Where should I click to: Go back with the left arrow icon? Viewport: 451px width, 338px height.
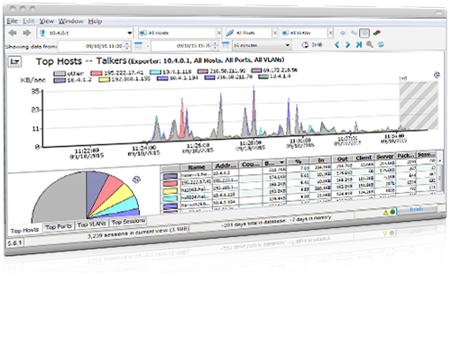13,32
